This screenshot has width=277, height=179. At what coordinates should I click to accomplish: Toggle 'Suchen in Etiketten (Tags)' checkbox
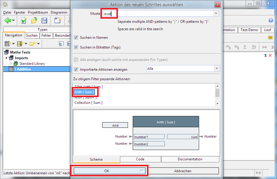[x=76, y=47]
